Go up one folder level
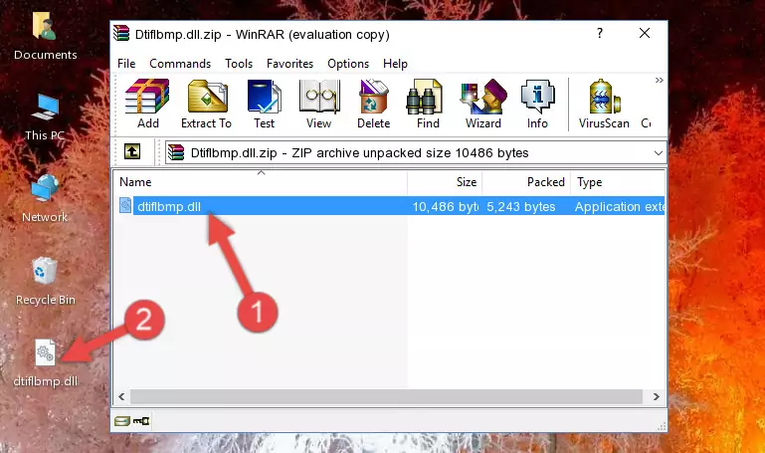Screen dimensions: 765x453 (x=132, y=151)
